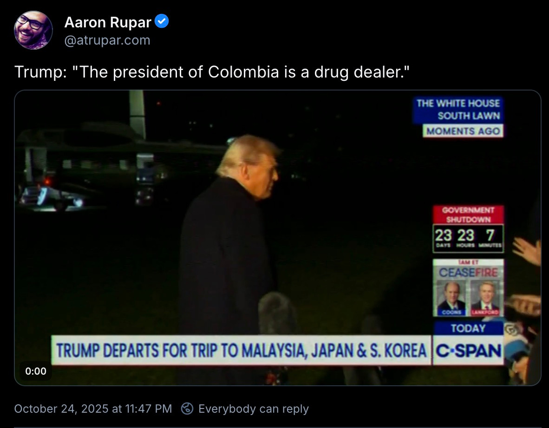Click the Ceasefire program graphic
Screen dimensions: 549x428
coord(469,288)
